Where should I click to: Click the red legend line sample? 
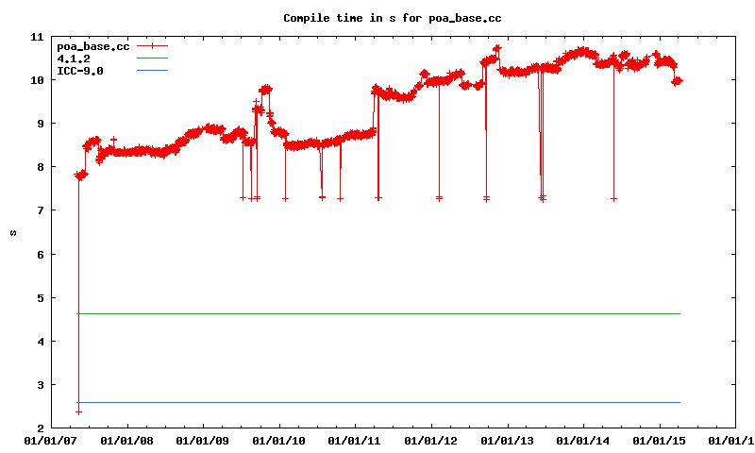click(x=152, y=46)
